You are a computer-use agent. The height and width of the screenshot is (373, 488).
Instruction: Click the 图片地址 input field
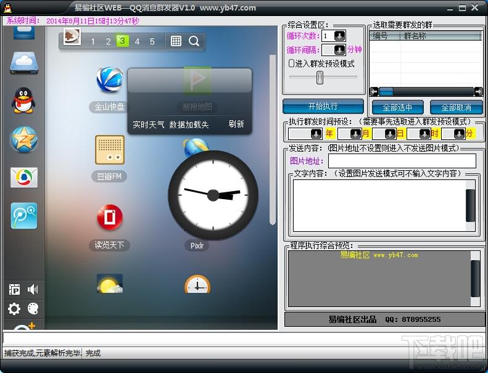[x=402, y=161]
